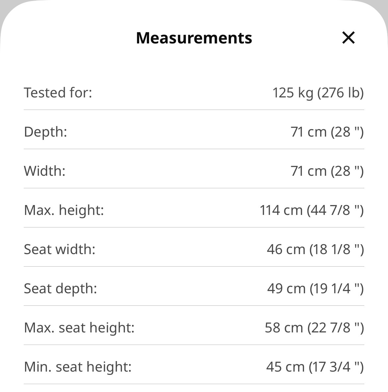The height and width of the screenshot is (392, 388).
Task: Click the Measurements heading
Action: (x=194, y=38)
